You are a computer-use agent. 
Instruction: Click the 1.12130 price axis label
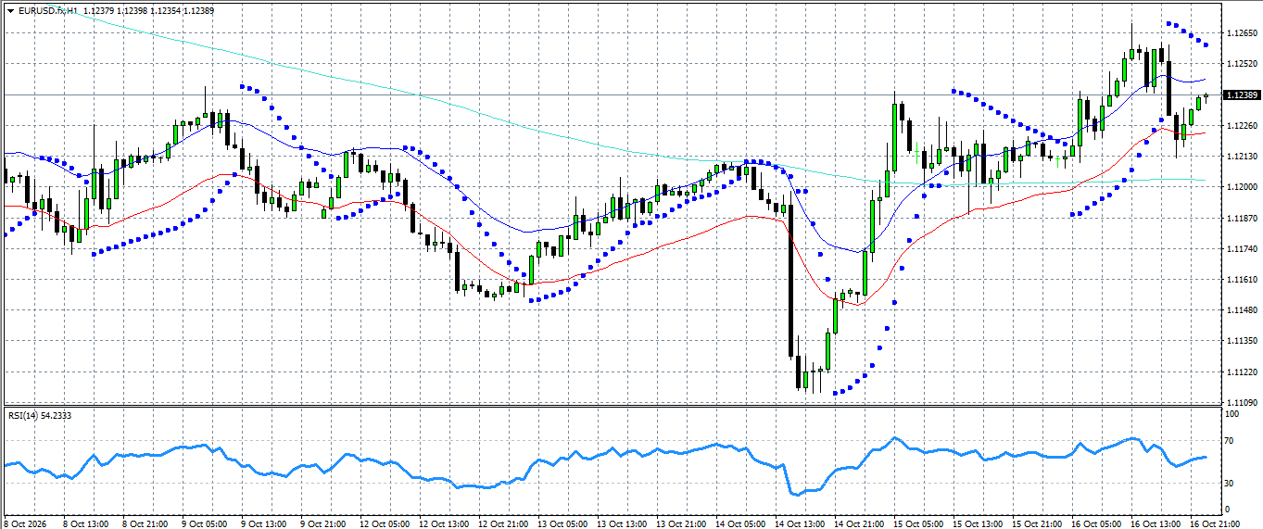tap(1241, 157)
